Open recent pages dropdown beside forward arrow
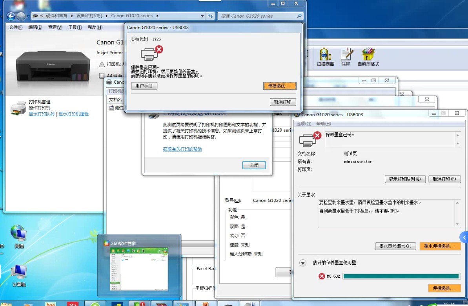This screenshot has height=306, width=468. click(28, 16)
